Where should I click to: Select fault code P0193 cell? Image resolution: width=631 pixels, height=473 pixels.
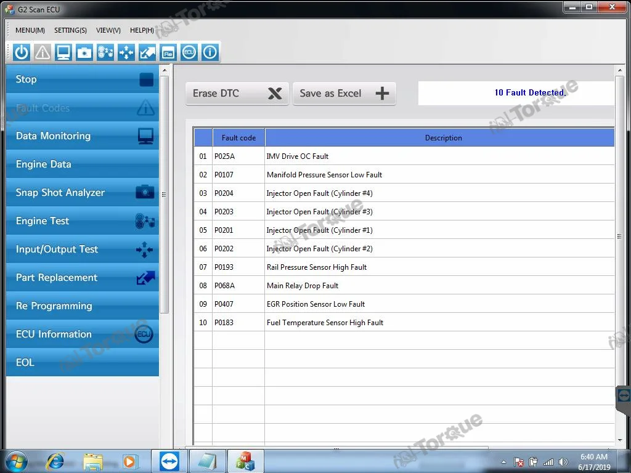pos(238,267)
